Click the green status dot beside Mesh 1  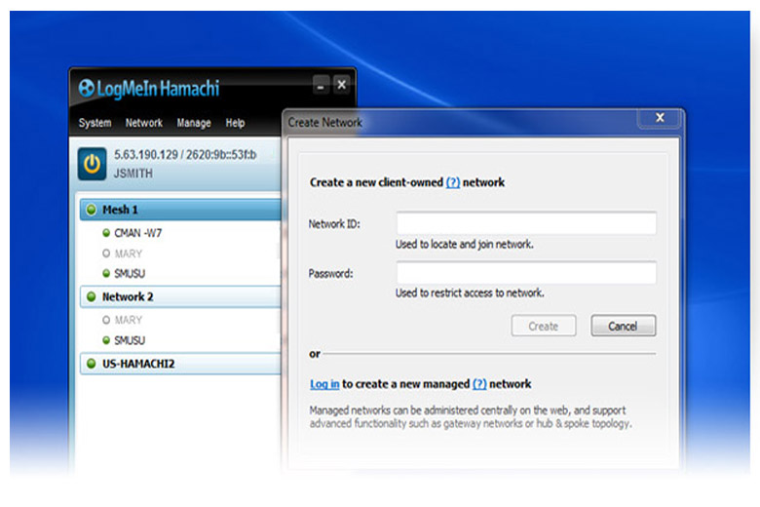[92, 210]
